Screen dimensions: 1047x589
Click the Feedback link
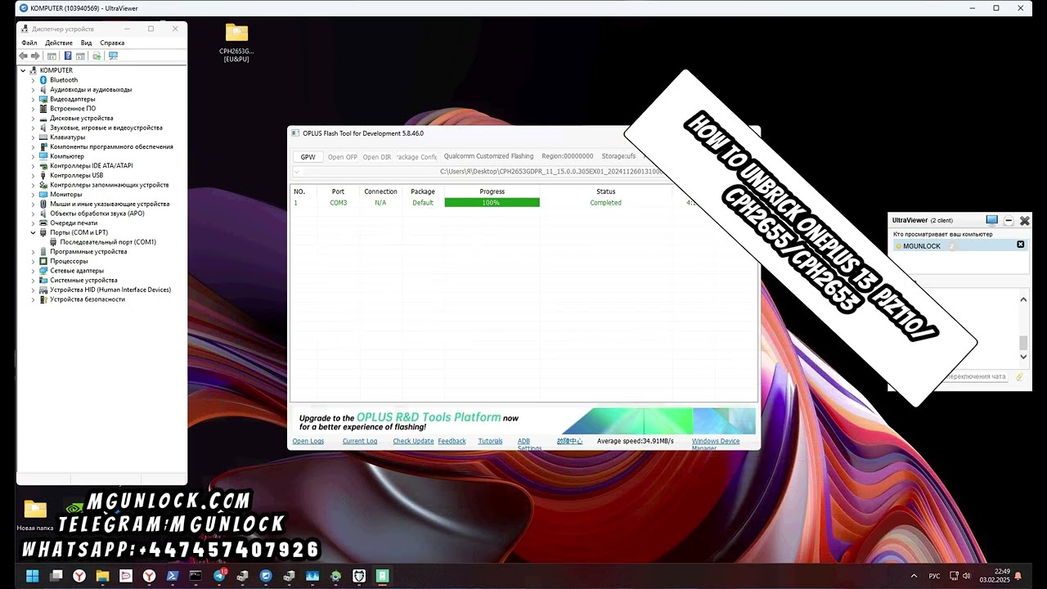[x=452, y=441]
